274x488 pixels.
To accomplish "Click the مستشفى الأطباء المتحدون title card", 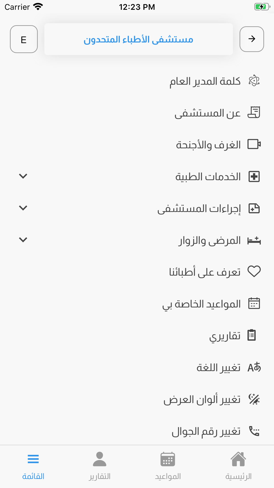I will tap(138, 39).
